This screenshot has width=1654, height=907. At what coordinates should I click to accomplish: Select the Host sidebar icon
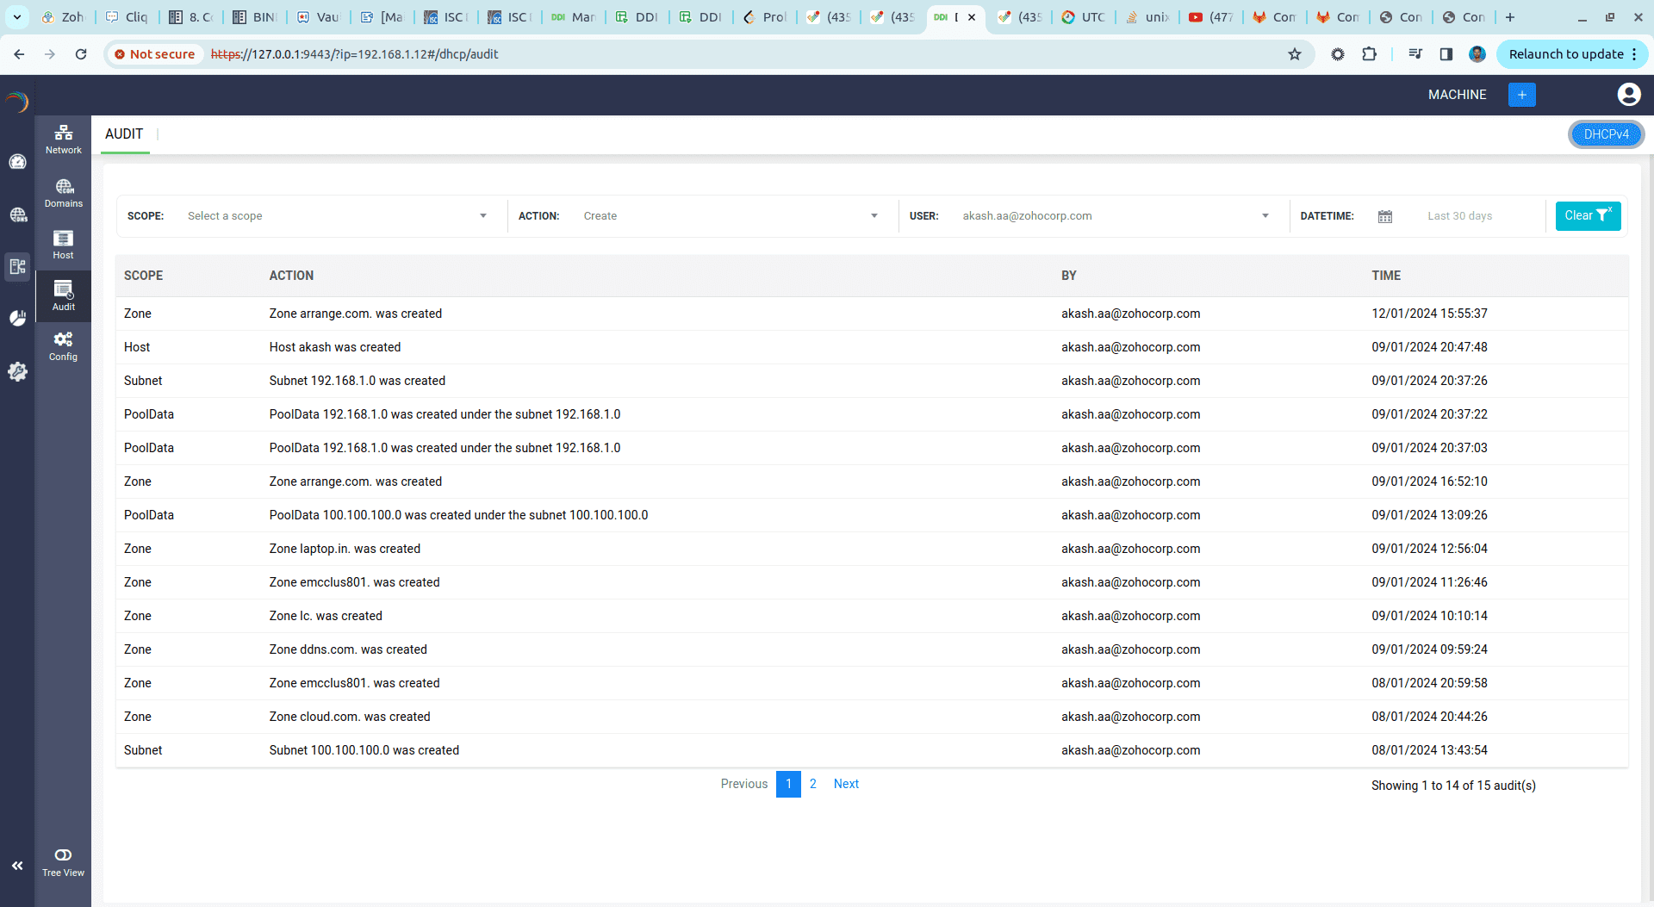coord(63,245)
